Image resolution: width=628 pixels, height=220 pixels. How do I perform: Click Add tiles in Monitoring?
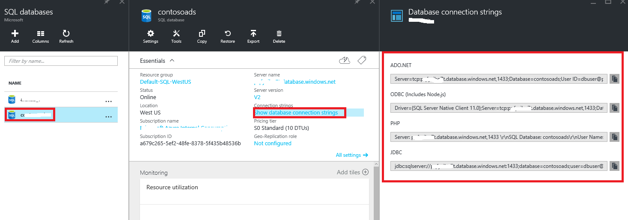349,172
